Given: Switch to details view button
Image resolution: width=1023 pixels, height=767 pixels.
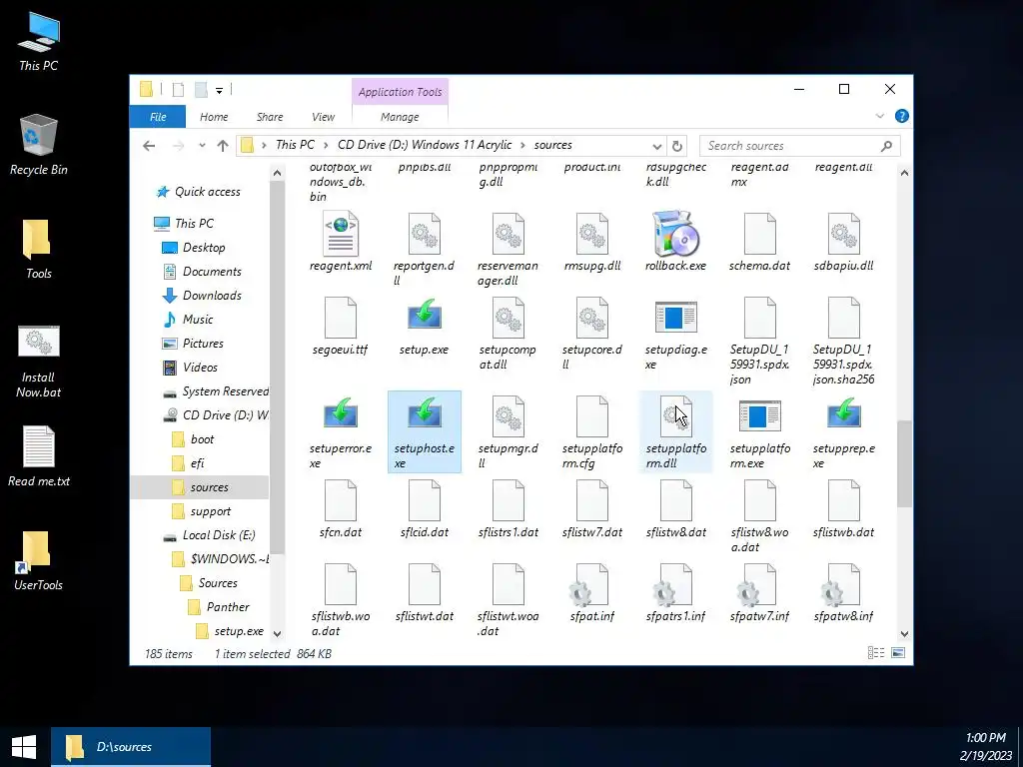Looking at the screenshot, I should pos(876,653).
